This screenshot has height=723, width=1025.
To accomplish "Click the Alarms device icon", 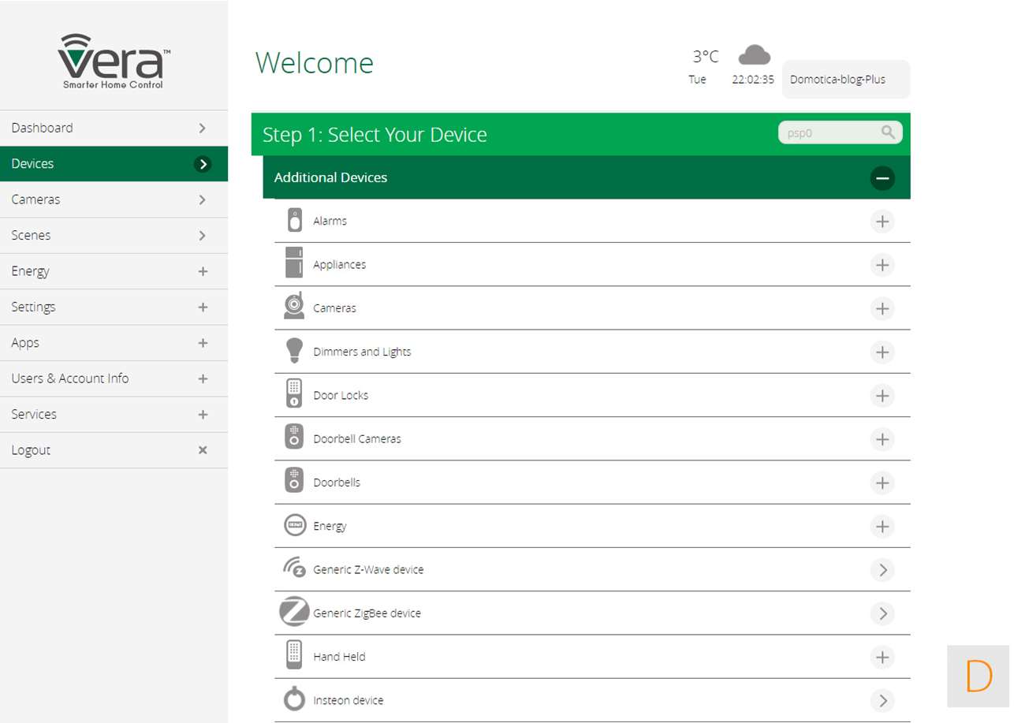I will coord(294,221).
